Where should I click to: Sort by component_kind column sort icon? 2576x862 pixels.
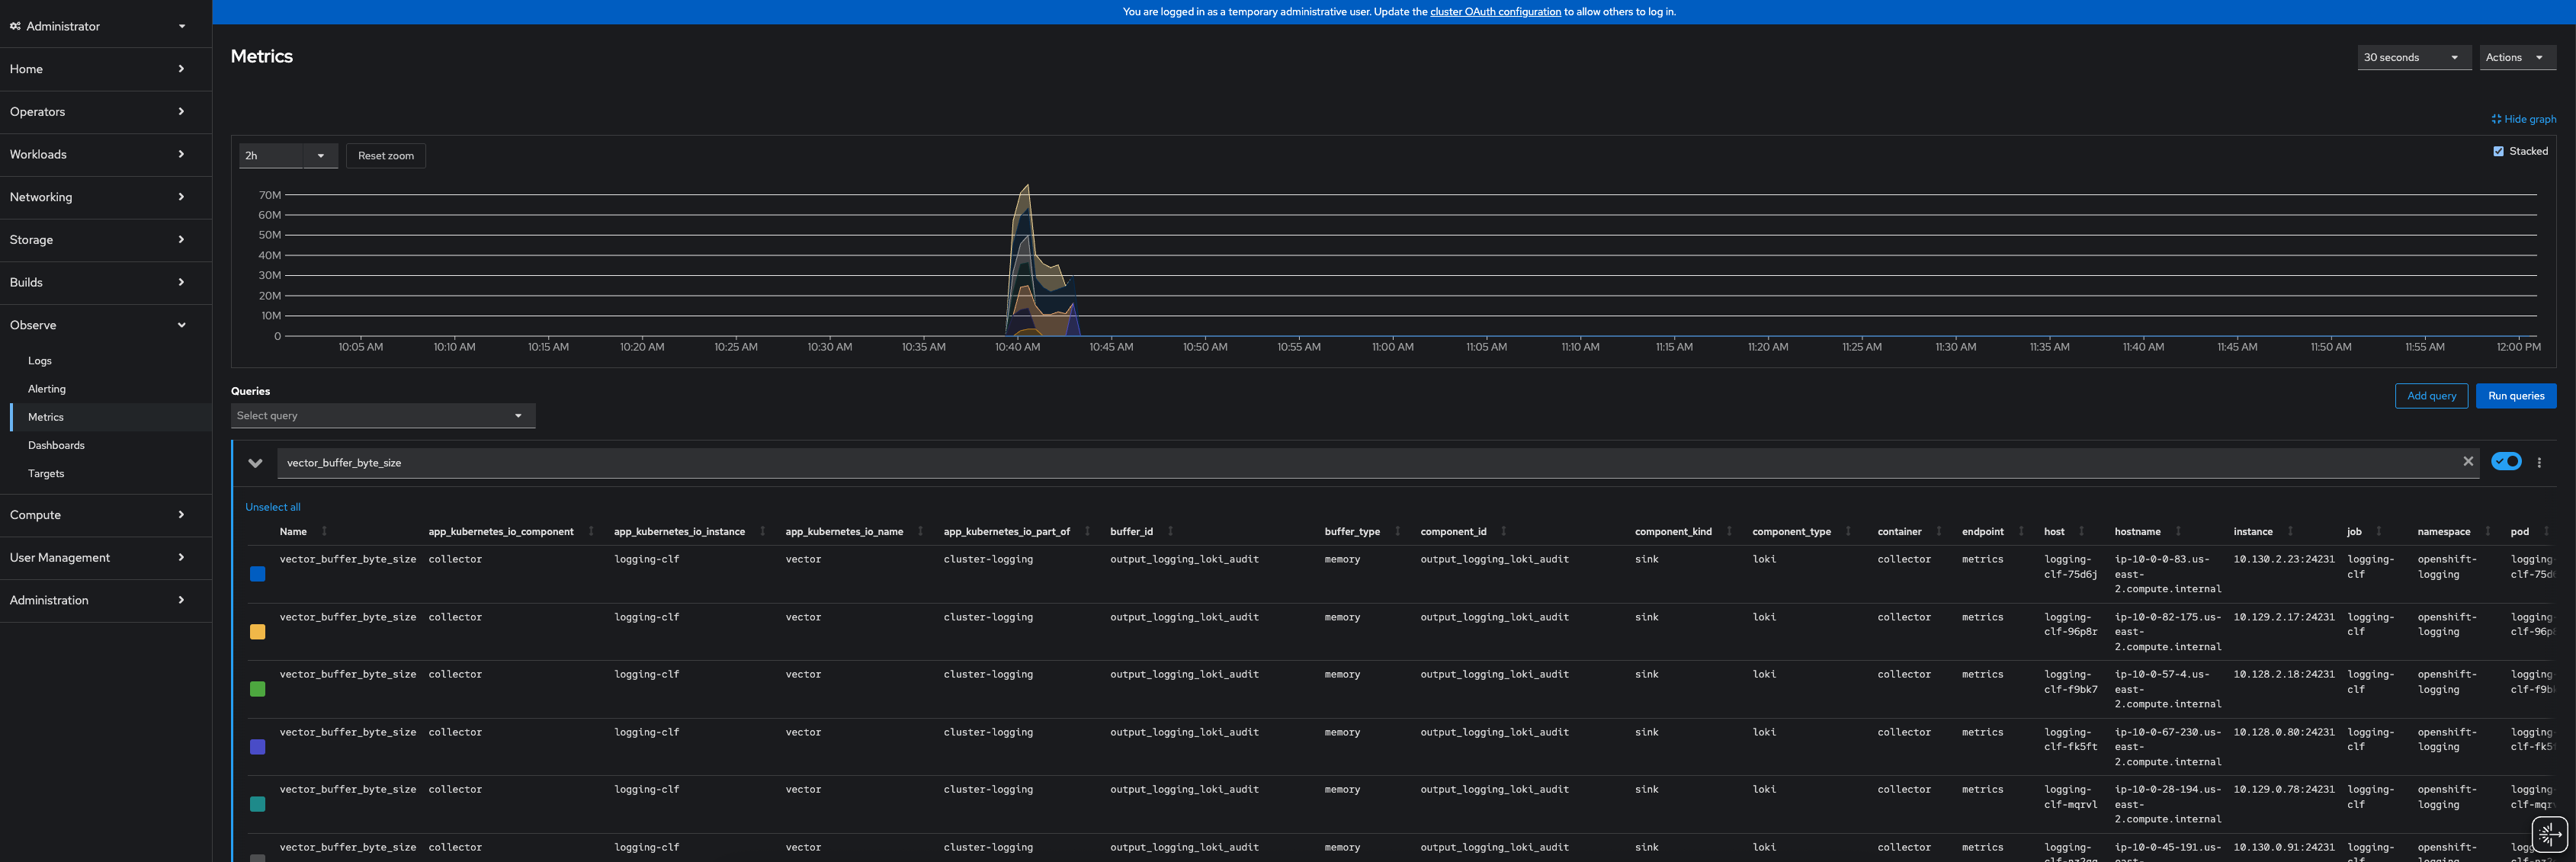click(1728, 531)
